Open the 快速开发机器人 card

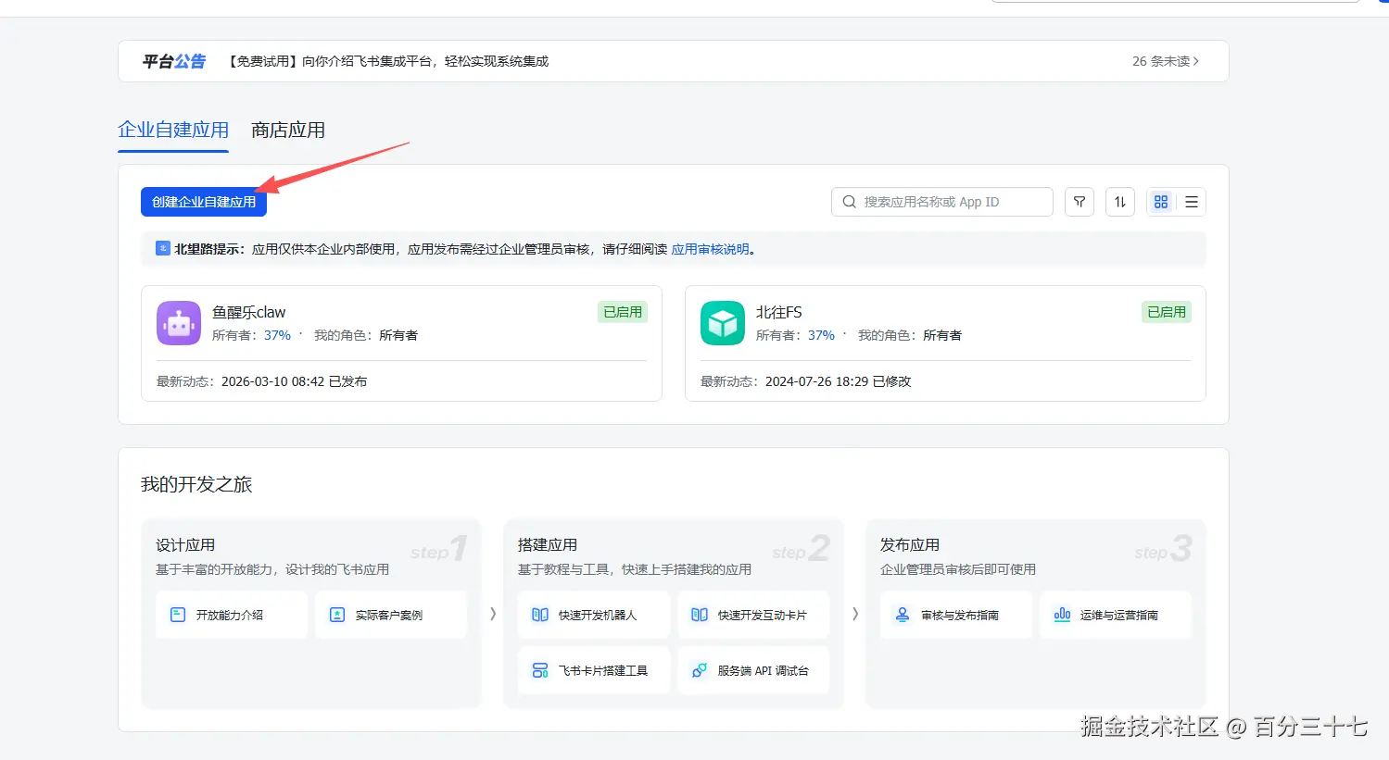pyautogui.click(x=594, y=615)
